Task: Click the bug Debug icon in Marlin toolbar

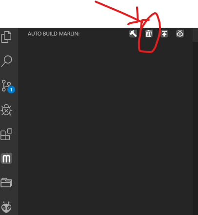Action: pos(180,34)
